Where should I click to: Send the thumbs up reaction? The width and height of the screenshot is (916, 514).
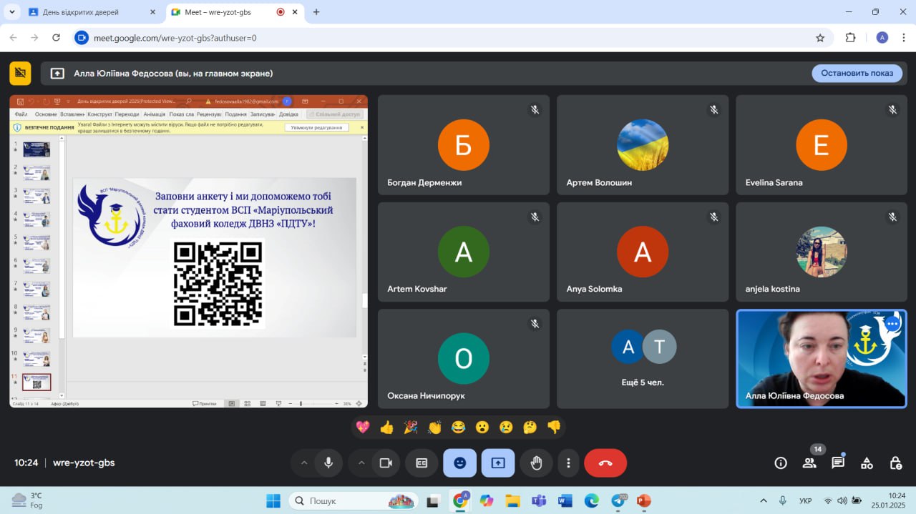click(387, 427)
